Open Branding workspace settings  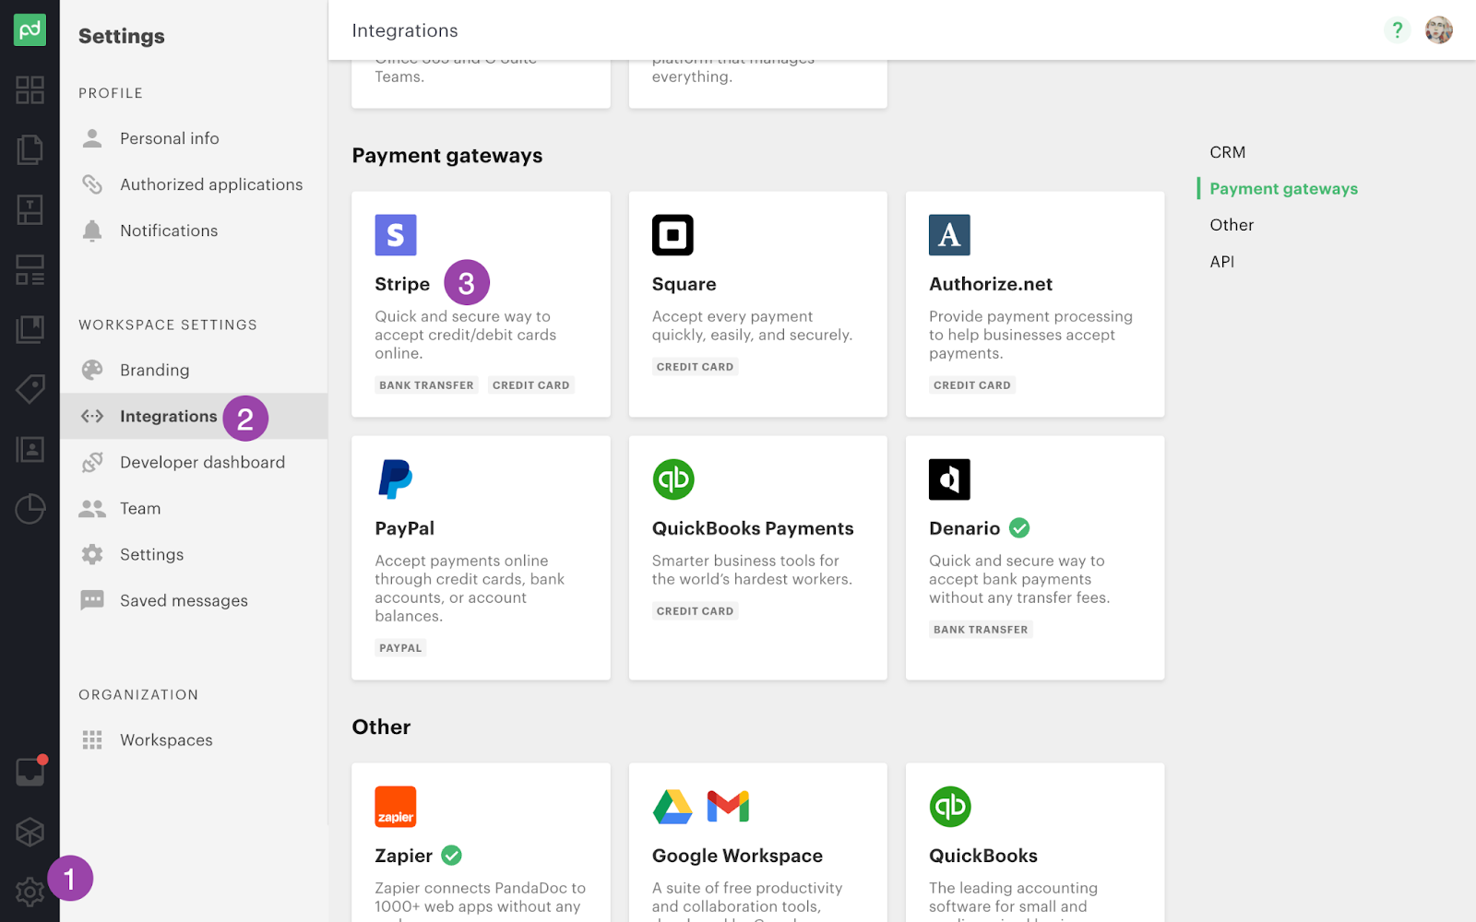(194, 370)
